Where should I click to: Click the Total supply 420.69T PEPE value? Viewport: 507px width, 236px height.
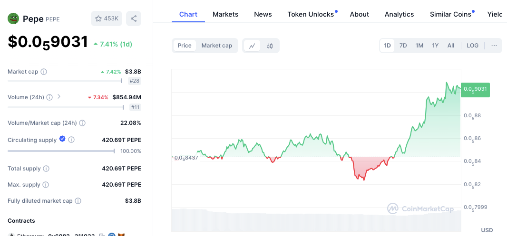tap(122, 169)
